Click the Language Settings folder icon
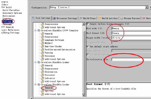 tap(42, 40)
